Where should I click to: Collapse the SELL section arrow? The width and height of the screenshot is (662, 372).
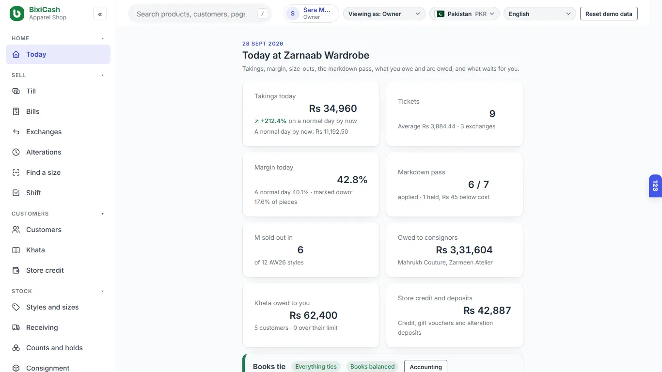point(102,75)
